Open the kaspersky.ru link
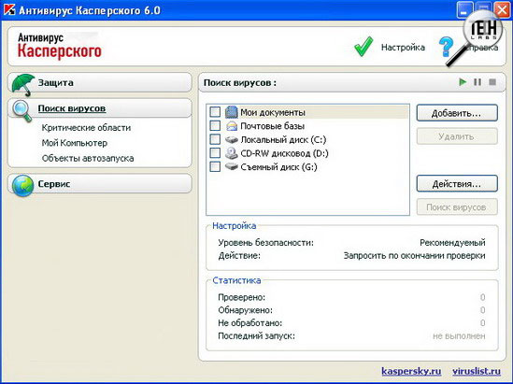Screen dimensions: 513x384 click(411, 371)
